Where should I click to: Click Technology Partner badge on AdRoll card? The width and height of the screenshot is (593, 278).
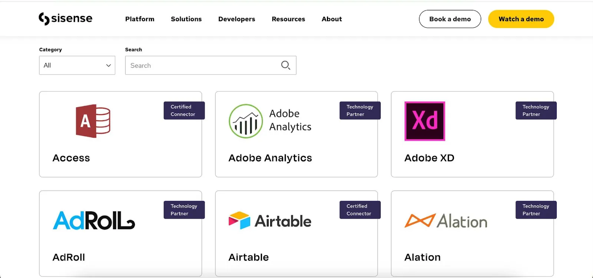click(x=184, y=210)
